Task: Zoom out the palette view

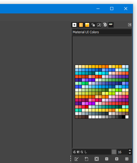Action: click(x=107, y=159)
